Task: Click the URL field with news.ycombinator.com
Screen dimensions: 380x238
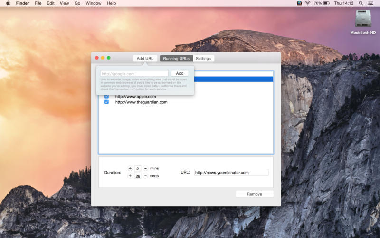Action: coord(231,172)
